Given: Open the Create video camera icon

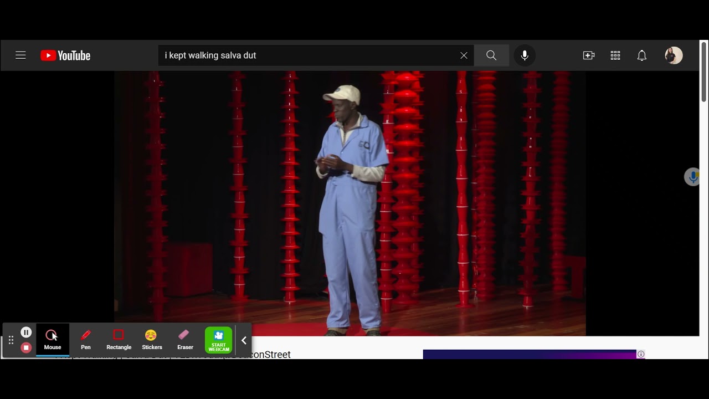Looking at the screenshot, I should (589, 55).
